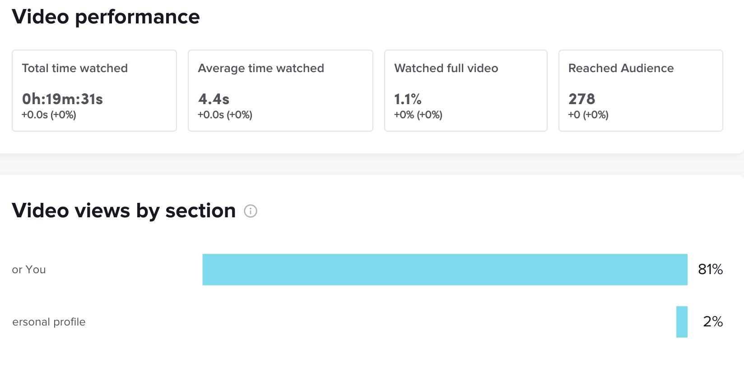Open the Reached Audience card

(640, 91)
